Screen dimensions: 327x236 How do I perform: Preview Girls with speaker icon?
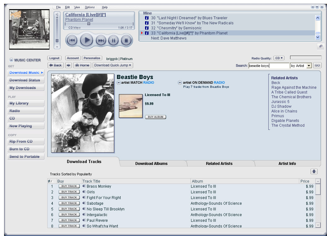84,192
